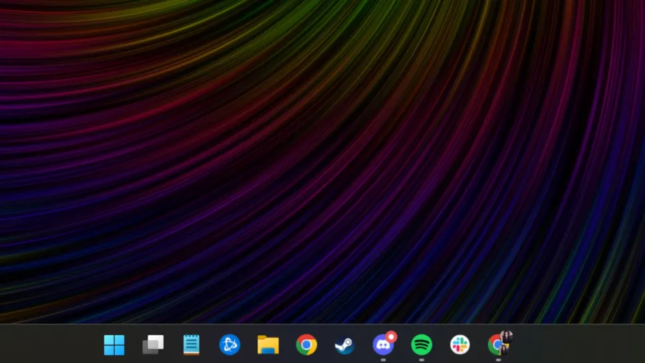Viewport: 645px width, 363px height.
Task: Open the Steam client
Action: [344, 344]
